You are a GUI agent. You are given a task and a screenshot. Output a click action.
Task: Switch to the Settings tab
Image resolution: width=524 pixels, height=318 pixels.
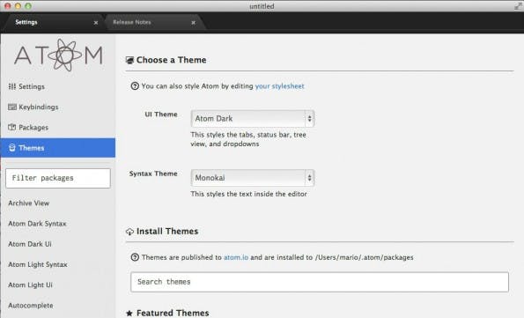(54, 22)
